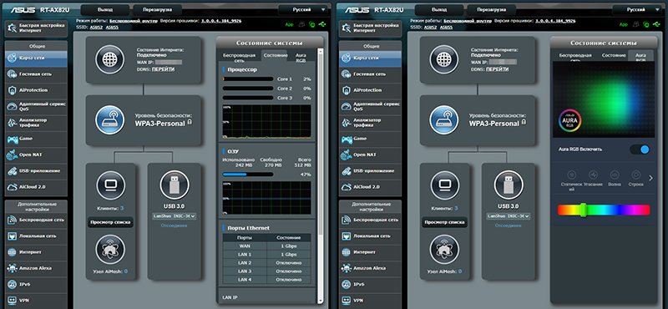Image resolution: width=668 pixels, height=309 pixels.
Task: Click the Internet globe icon in the left window
Action: (x=110, y=59)
